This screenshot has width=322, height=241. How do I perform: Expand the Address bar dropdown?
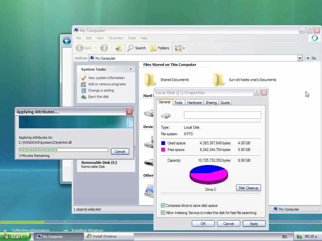coord(300,58)
